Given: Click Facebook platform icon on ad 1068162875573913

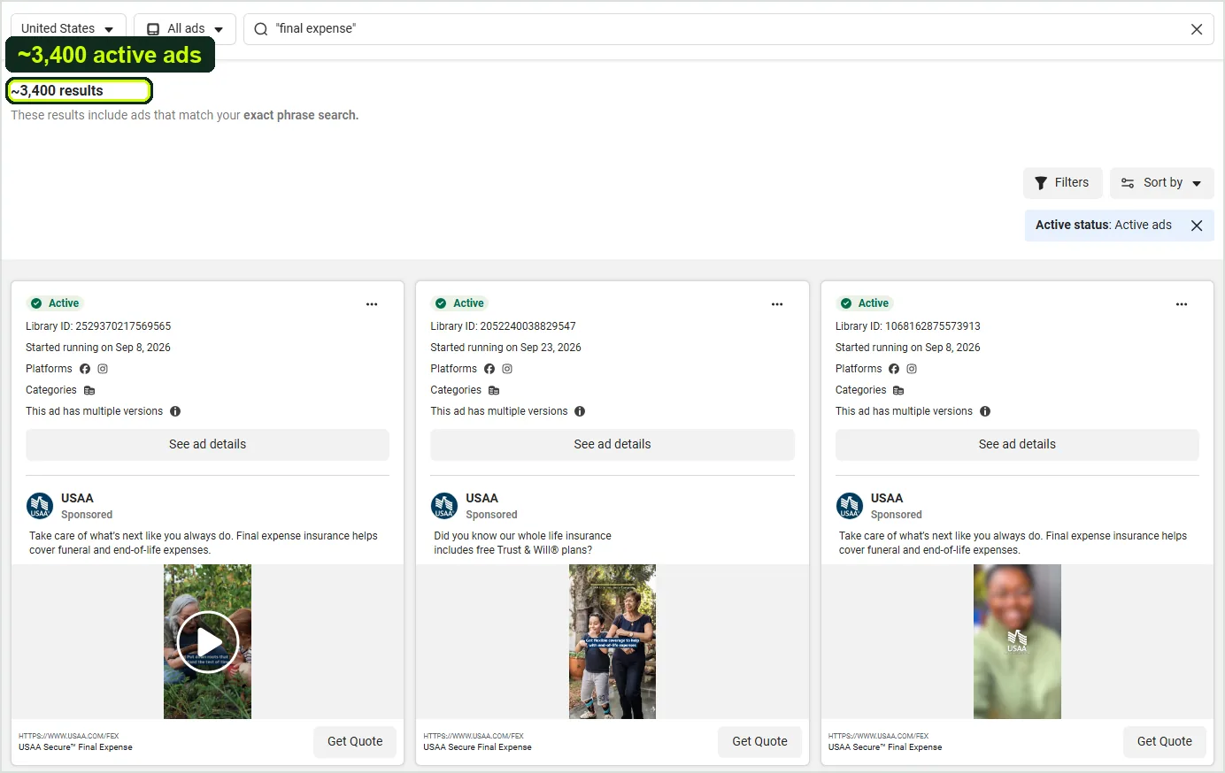Looking at the screenshot, I should [894, 369].
